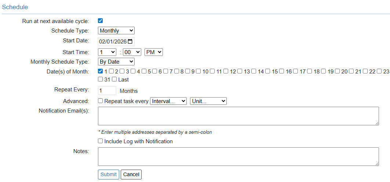The height and width of the screenshot is (182, 390).
Task: Check the date 15 of month box
Action: [x=268, y=71]
